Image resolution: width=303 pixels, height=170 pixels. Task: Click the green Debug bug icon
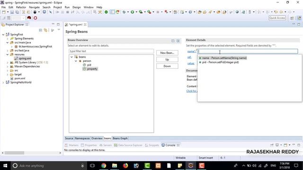click(x=124, y=12)
